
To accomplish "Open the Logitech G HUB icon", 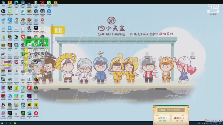I will pos(3,11).
